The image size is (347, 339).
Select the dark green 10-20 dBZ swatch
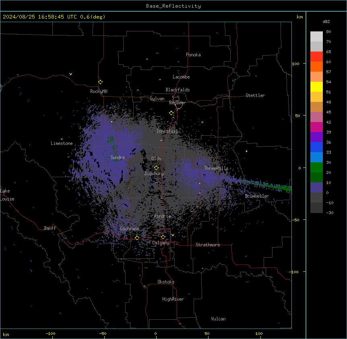pos(316,178)
